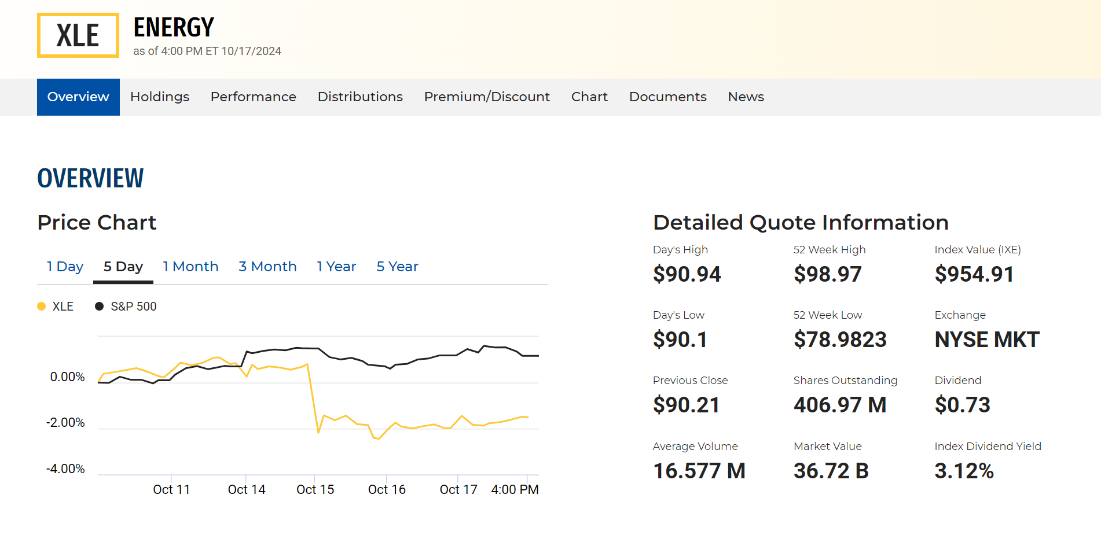The image size is (1101, 535).
Task: Click the Day's Low value $90.1
Action: coord(680,340)
